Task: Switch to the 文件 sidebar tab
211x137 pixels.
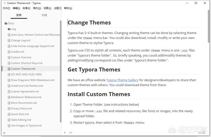Action: 19,15
